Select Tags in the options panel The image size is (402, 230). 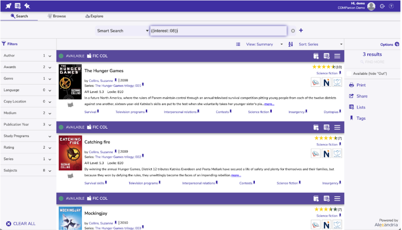[358, 118]
